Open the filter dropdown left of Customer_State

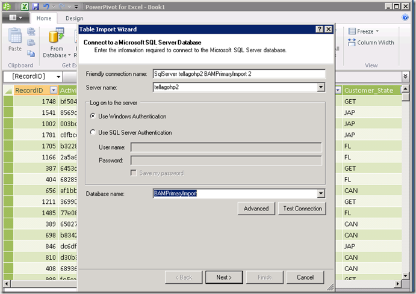pos(338,90)
